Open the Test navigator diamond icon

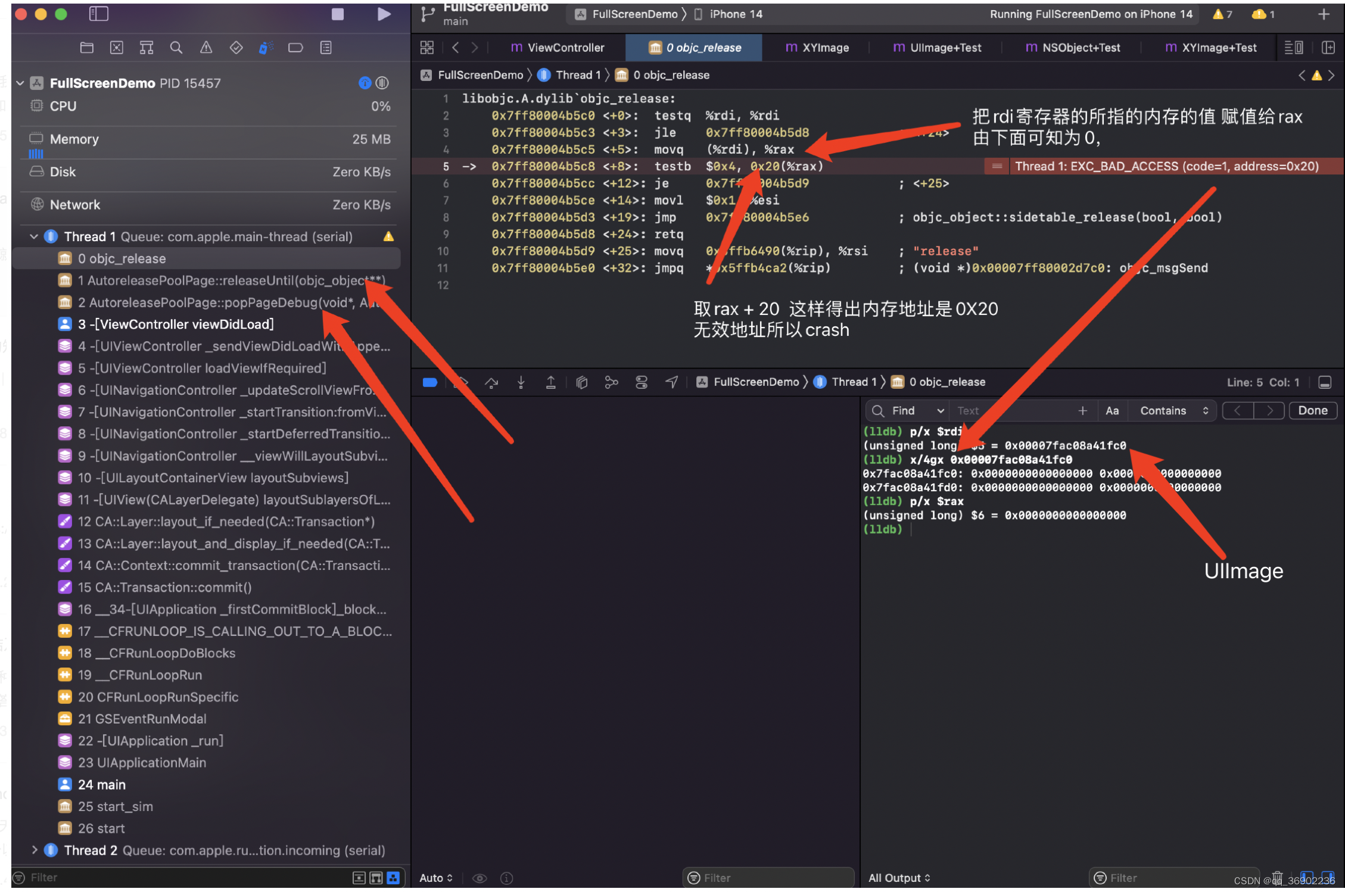point(236,48)
